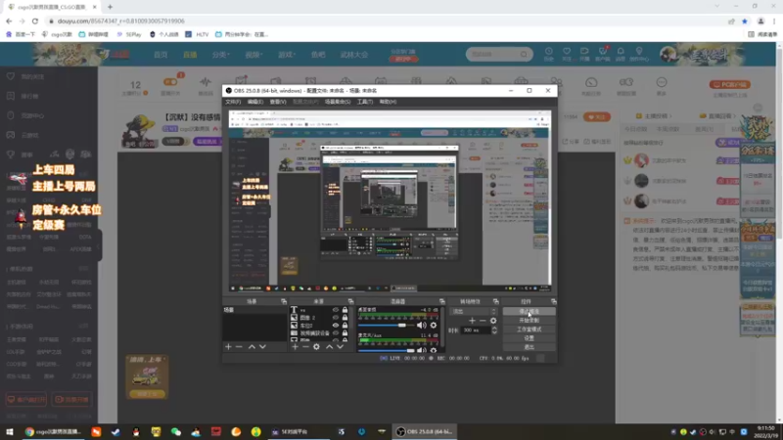Reload the douyu page in Chrome
This screenshot has width=783, height=440.
[x=35, y=21]
